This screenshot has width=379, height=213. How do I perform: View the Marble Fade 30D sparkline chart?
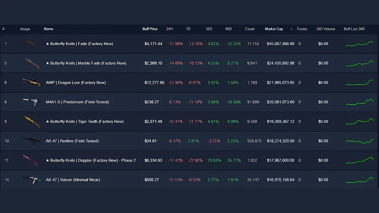[360, 63]
